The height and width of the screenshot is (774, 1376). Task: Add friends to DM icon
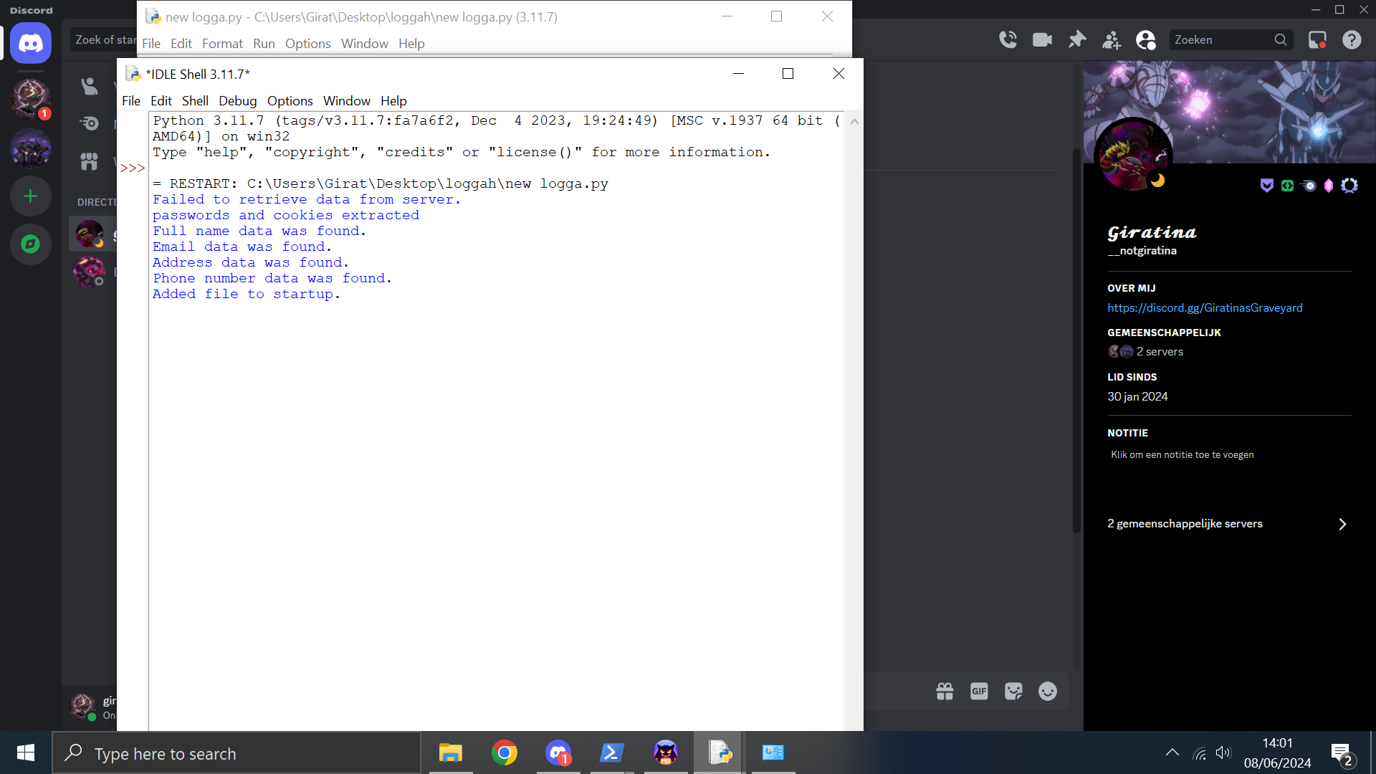(1112, 40)
